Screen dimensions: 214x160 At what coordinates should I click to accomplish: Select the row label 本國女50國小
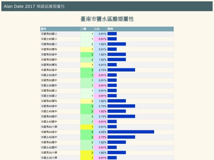pos(49,96)
